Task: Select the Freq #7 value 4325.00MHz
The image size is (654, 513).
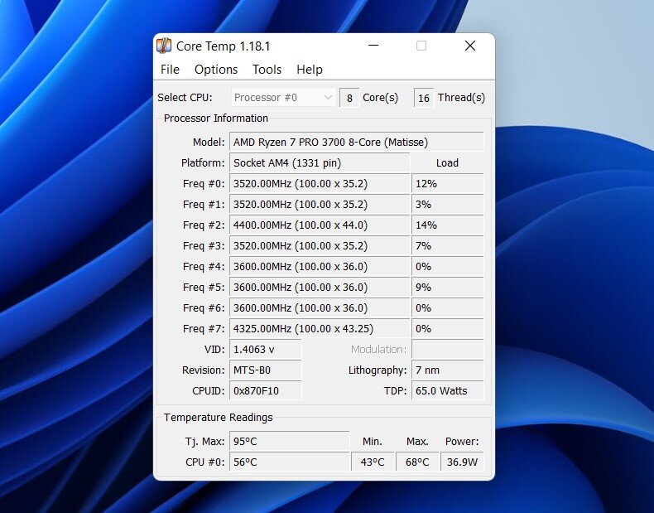Action: point(320,328)
